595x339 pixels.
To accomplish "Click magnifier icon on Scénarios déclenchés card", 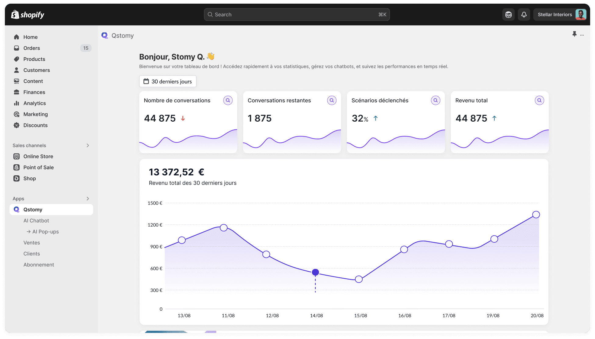I will (x=435, y=100).
